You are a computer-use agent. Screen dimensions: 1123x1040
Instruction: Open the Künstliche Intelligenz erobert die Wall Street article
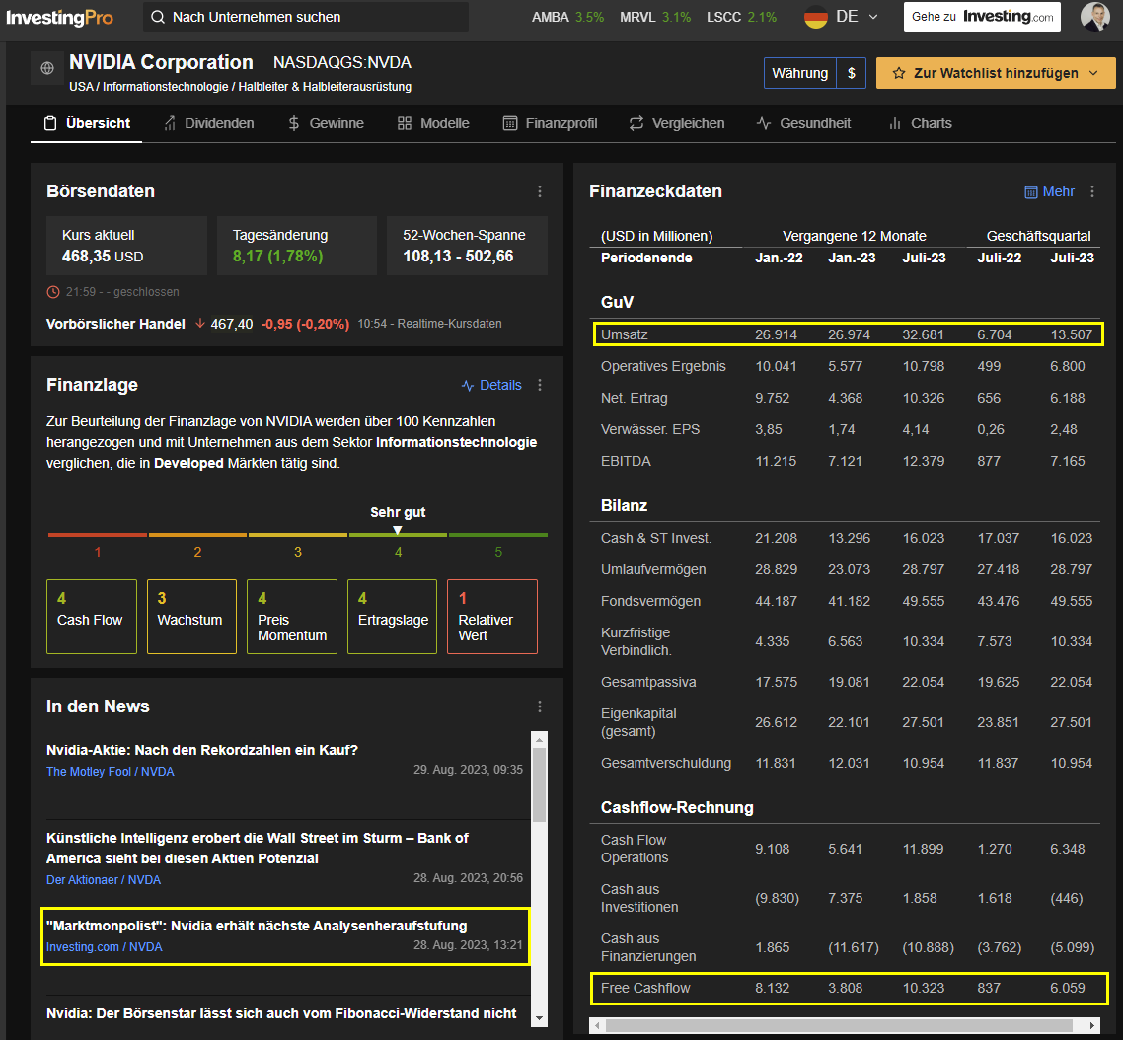[x=258, y=848]
